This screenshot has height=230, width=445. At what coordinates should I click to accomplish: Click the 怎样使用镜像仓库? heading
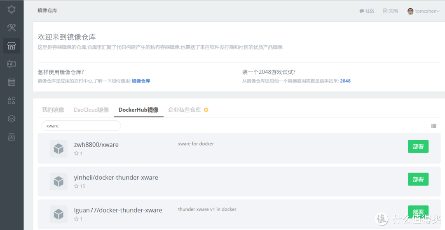pos(61,72)
